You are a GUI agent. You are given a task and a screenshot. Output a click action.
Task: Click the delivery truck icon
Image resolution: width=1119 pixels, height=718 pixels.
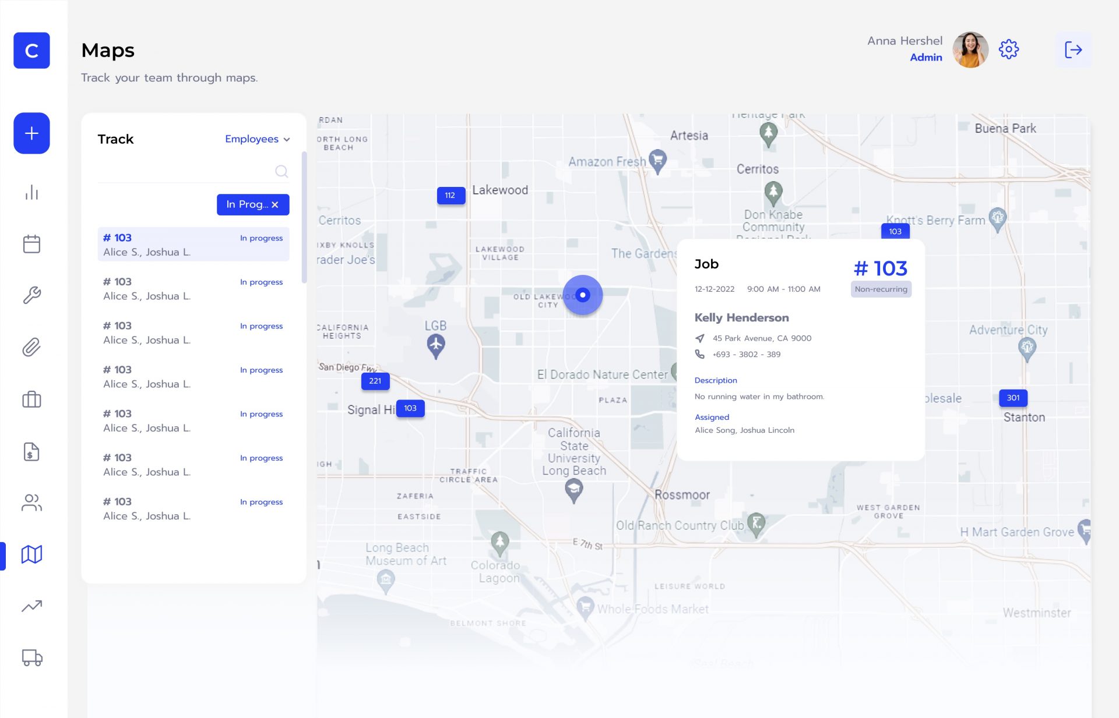(31, 657)
